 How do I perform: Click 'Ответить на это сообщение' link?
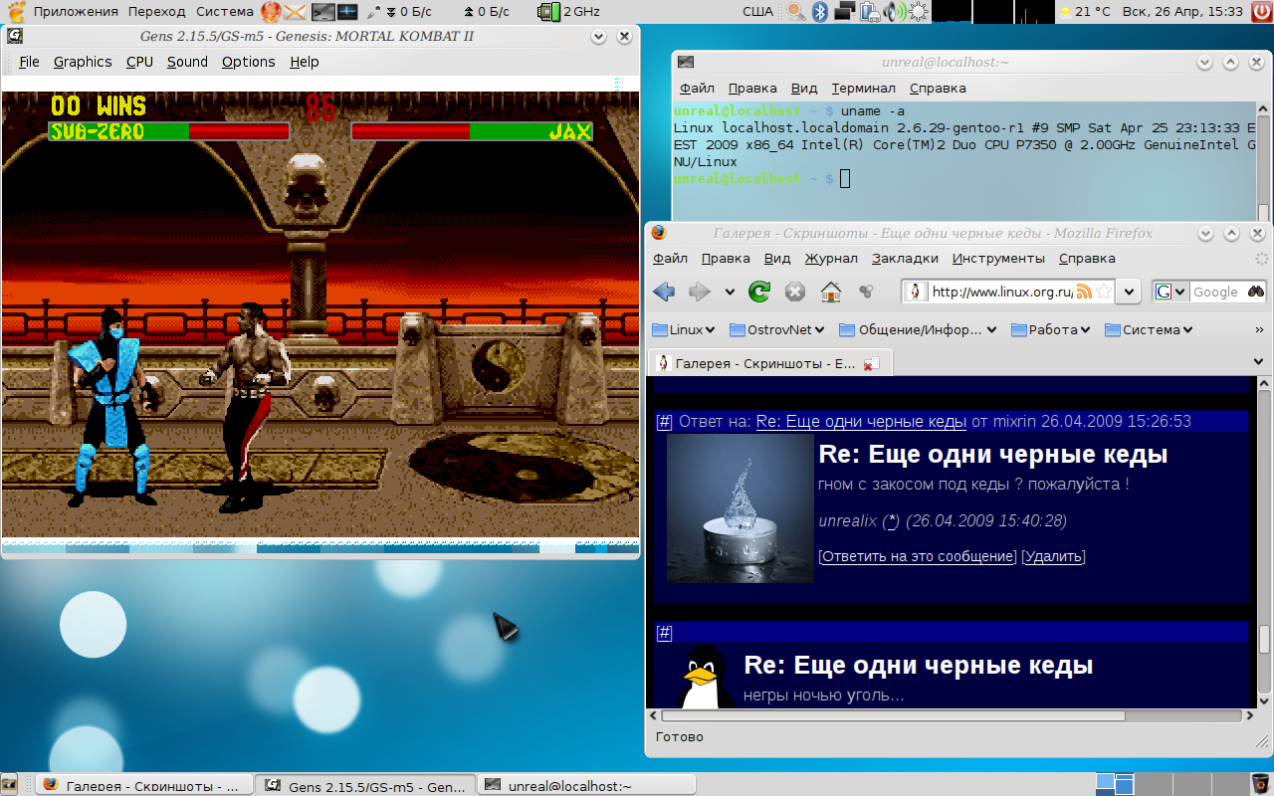[918, 557]
